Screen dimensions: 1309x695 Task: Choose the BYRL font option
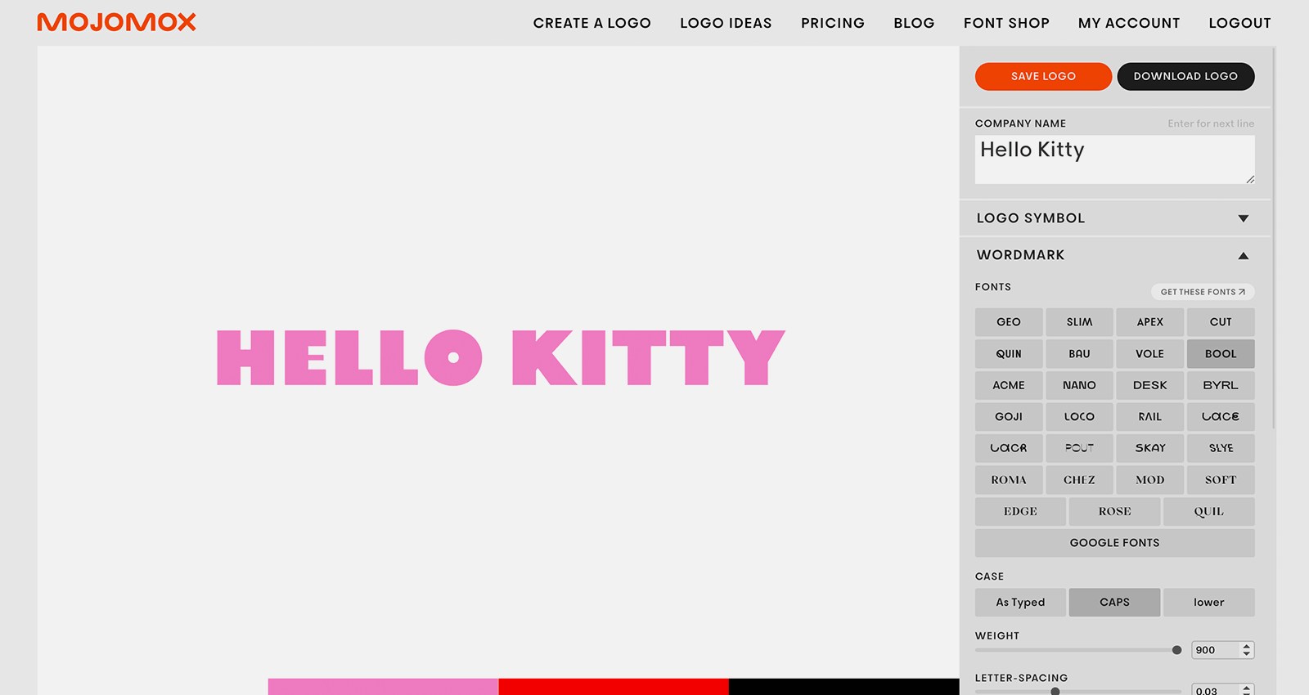(x=1221, y=385)
